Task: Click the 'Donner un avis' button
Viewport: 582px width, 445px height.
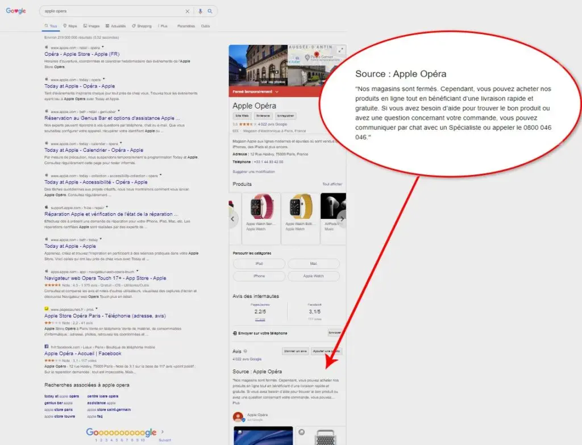Action: point(295,351)
